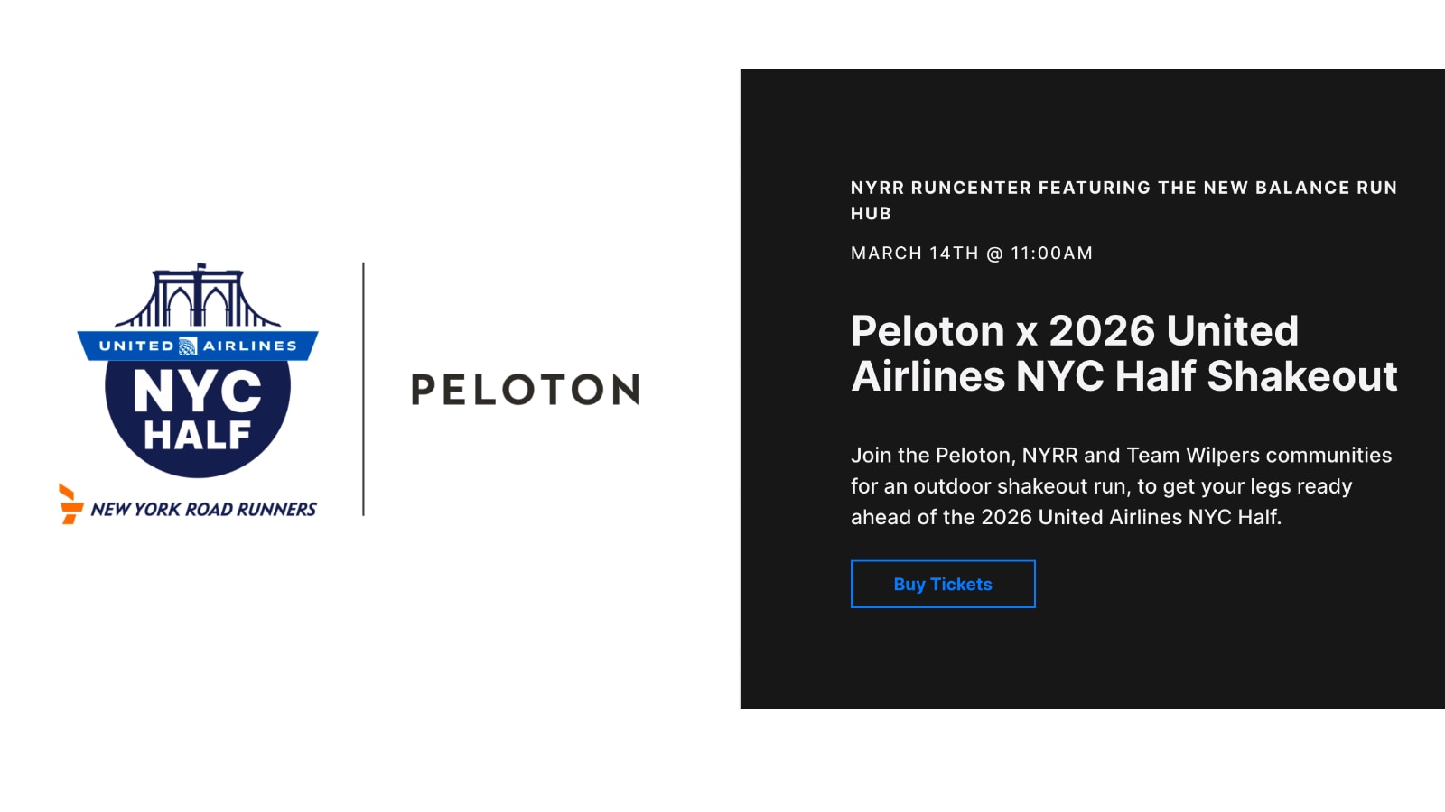Viewport: 1445px width, 812px height.
Task: Click the NYC text in navy badge
Action: [198, 392]
